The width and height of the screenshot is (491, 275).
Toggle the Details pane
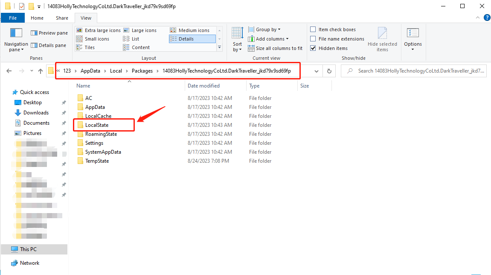point(48,45)
